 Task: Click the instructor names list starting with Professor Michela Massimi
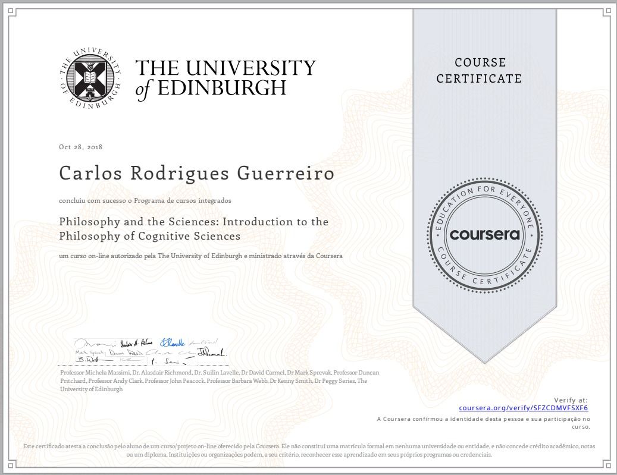(x=220, y=380)
